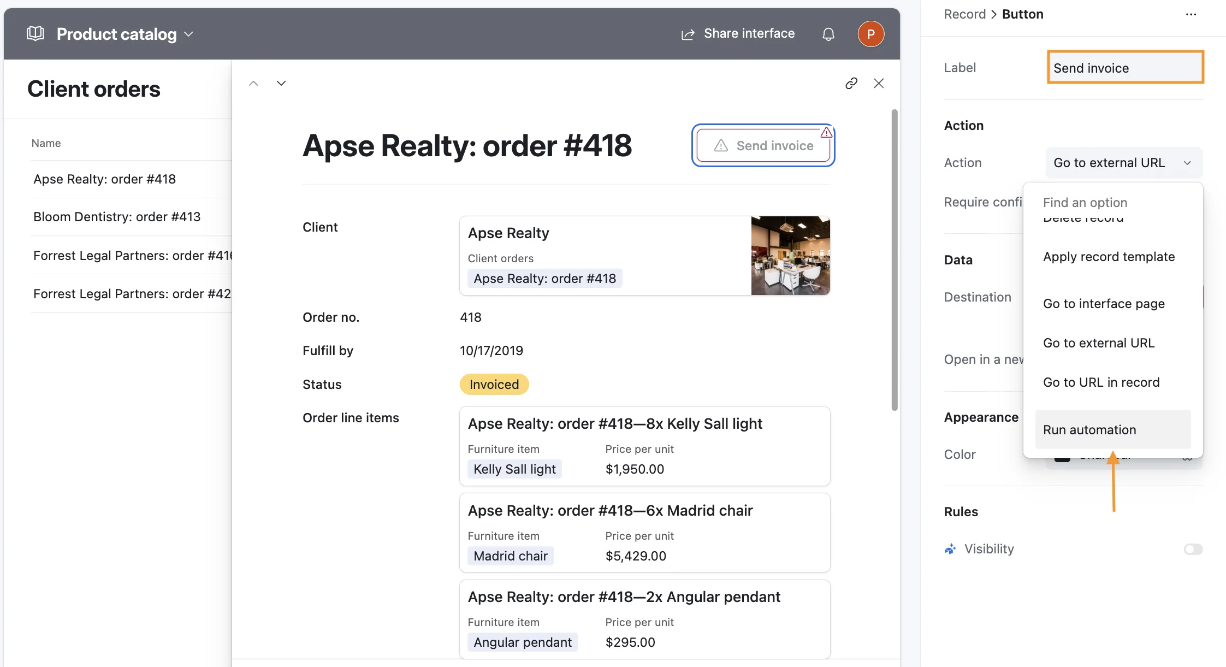Click the sparkle icon beside Visibility
Screen dimensions: 1226x667
click(x=950, y=549)
